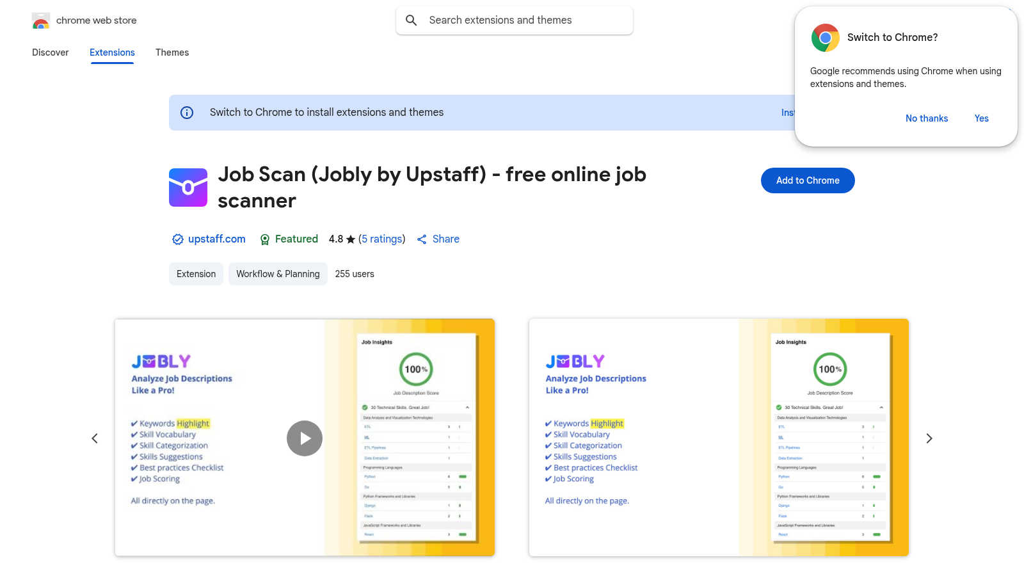Image resolution: width=1024 pixels, height=576 pixels.
Task: Click the Extension category chip
Action: (x=196, y=274)
